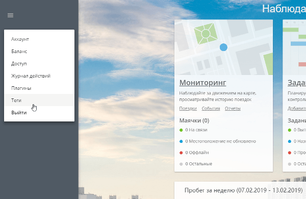
Task: Click the "0 Остальные" text
Action: click(199, 164)
